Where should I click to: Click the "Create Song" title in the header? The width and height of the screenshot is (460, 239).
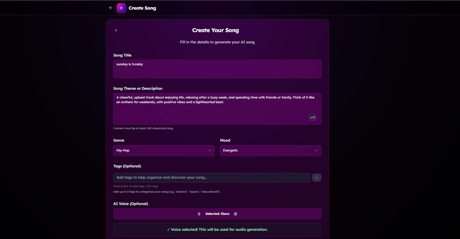[142, 8]
